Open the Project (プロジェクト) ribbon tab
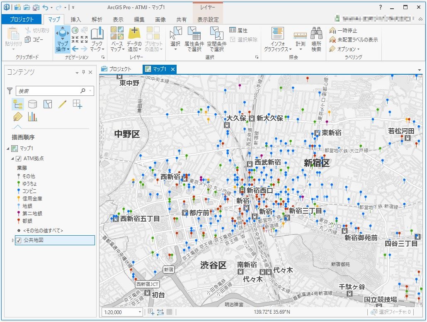The height and width of the screenshot is (322, 427). point(22,20)
